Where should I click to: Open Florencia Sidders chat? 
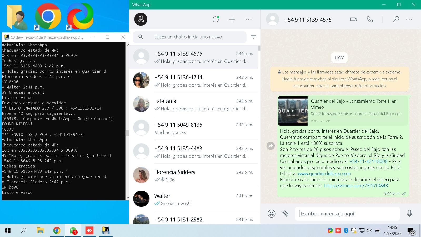click(x=193, y=175)
